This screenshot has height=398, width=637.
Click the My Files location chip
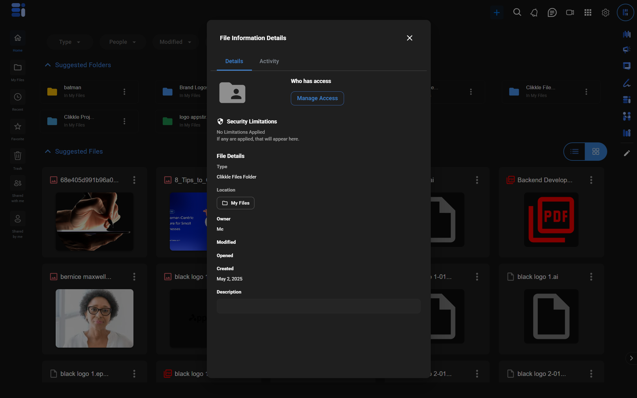pyautogui.click(x=235, y=203)
